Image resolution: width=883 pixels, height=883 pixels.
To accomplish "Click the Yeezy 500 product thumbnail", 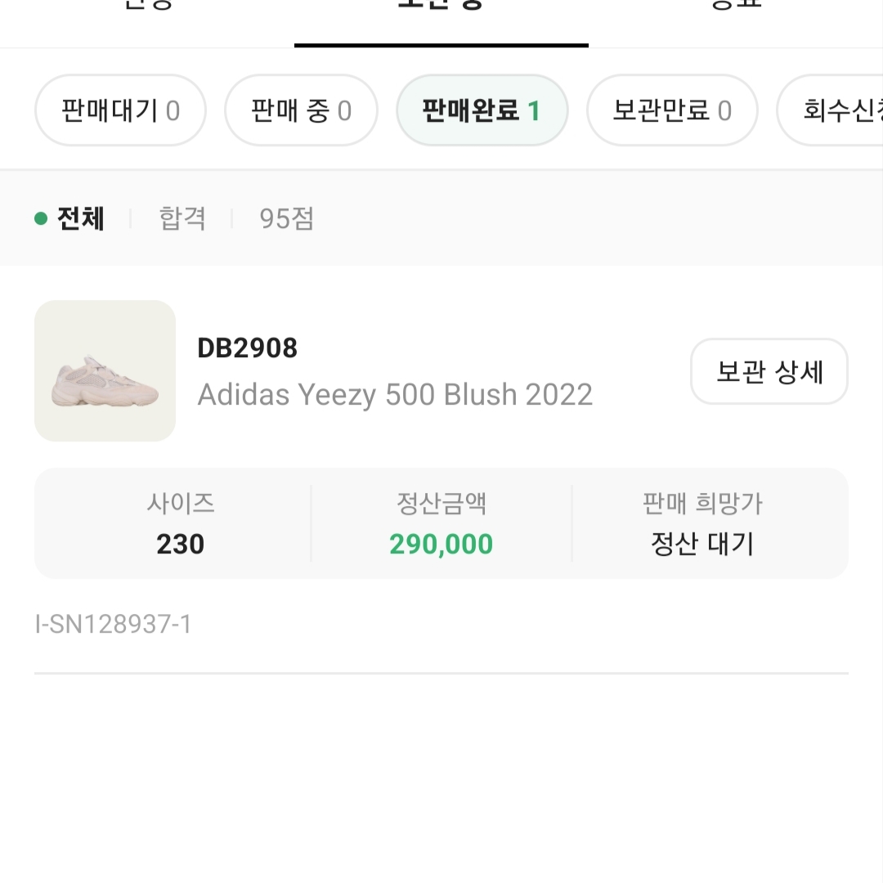I will (x=104, y=371).
